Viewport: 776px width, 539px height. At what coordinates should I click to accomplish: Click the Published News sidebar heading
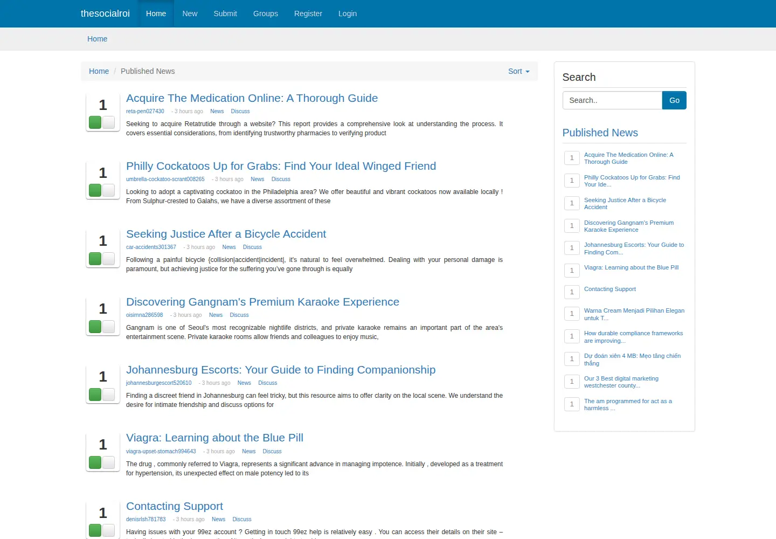[x=600, y=133]
